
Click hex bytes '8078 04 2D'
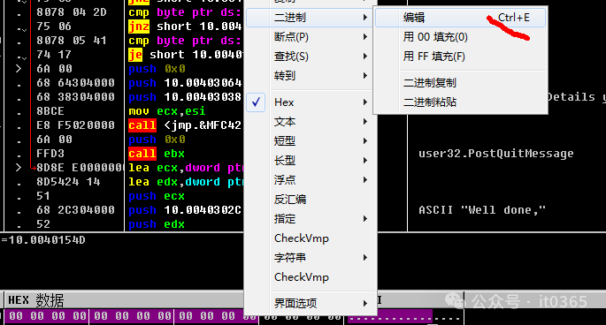tap(72, 12)
